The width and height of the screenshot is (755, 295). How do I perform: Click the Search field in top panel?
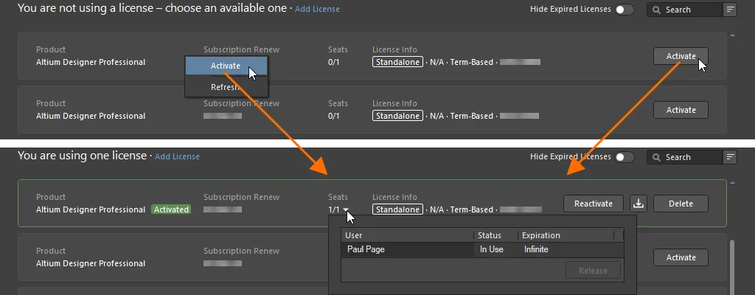(x=685, y=10)
